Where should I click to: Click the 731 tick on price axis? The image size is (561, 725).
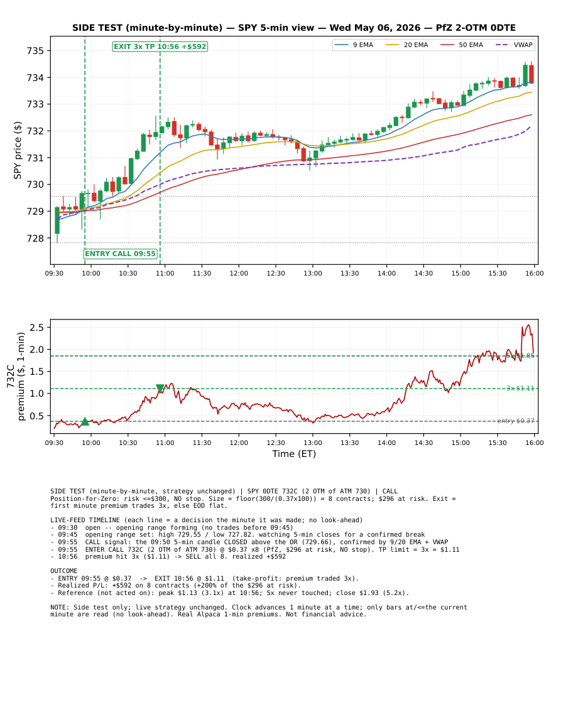[x=35, y=158]
